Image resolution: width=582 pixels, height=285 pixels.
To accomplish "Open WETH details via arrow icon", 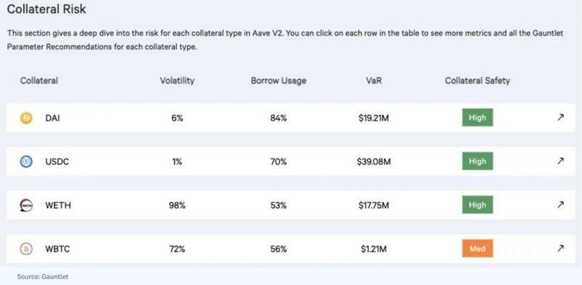I will tap(560, 204).
